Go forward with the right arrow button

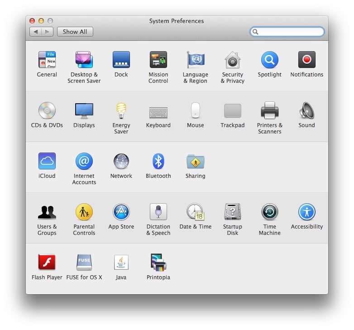click(47, 32)
